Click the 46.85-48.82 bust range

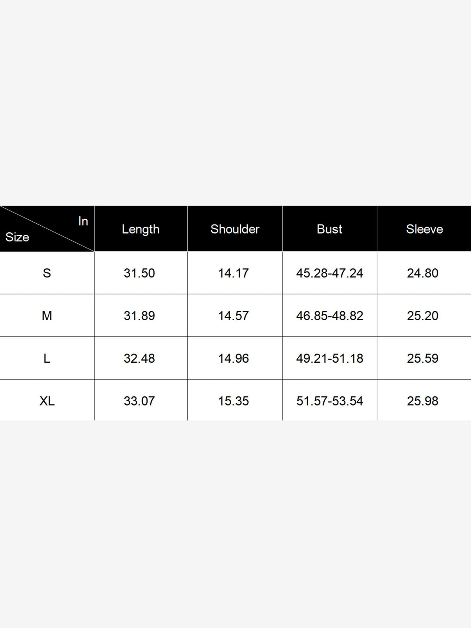(330, 316)
